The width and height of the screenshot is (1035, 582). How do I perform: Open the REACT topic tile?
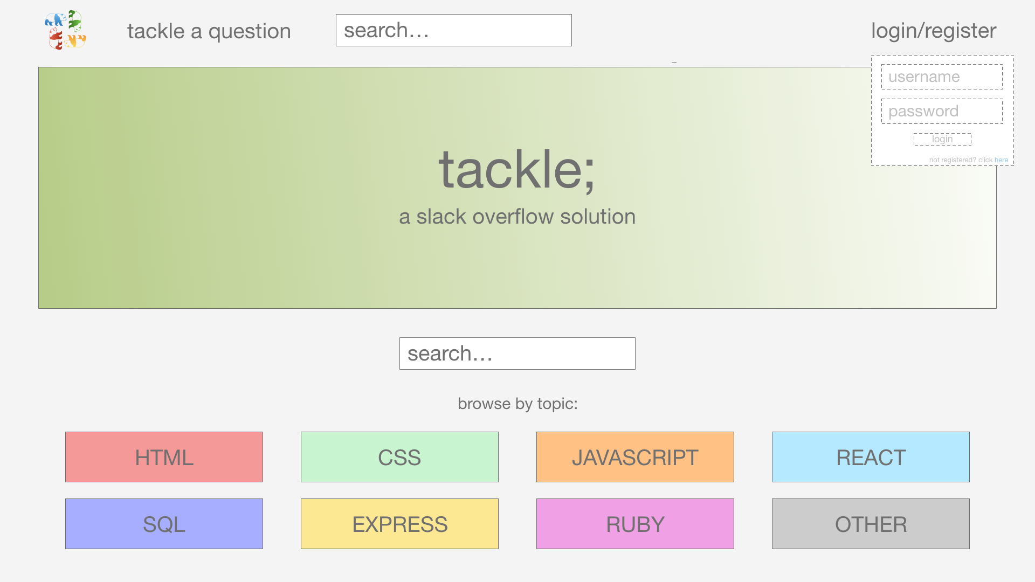point(871,457)
